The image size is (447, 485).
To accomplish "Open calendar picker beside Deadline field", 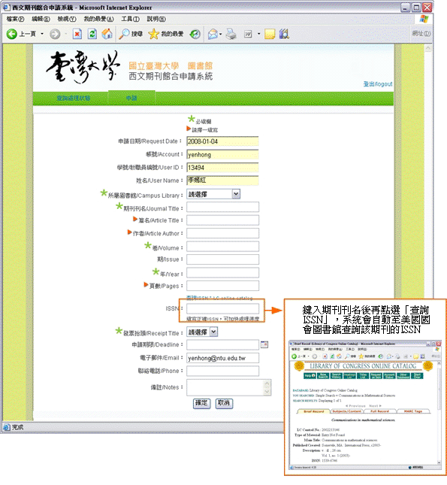I will 264,344.
